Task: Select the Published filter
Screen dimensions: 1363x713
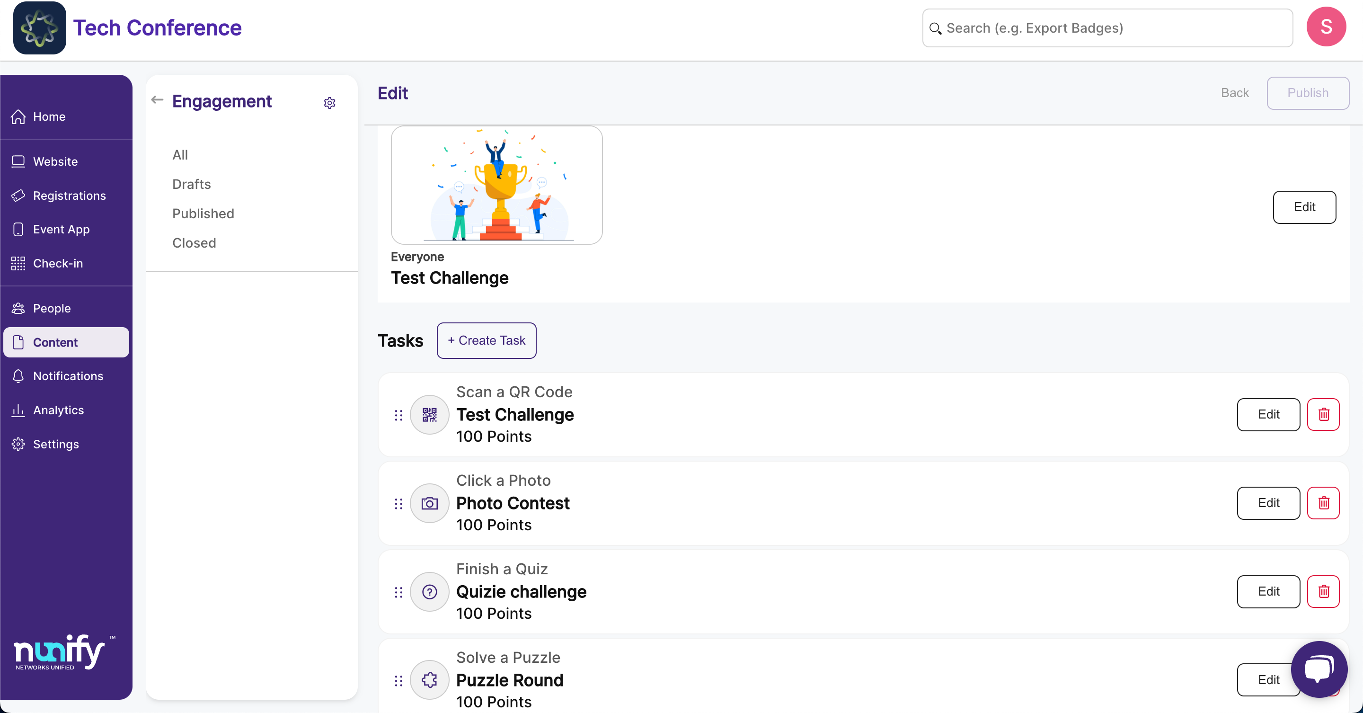Action: pos(203,214)
